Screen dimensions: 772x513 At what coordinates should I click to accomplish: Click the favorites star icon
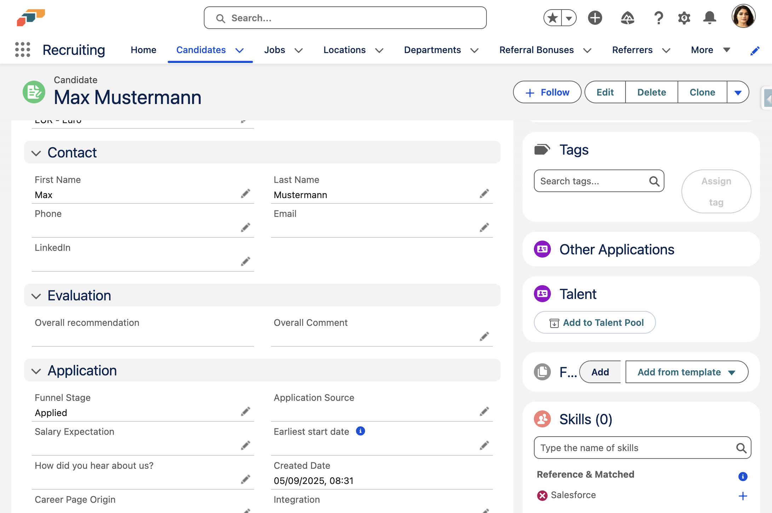(553, 18)
